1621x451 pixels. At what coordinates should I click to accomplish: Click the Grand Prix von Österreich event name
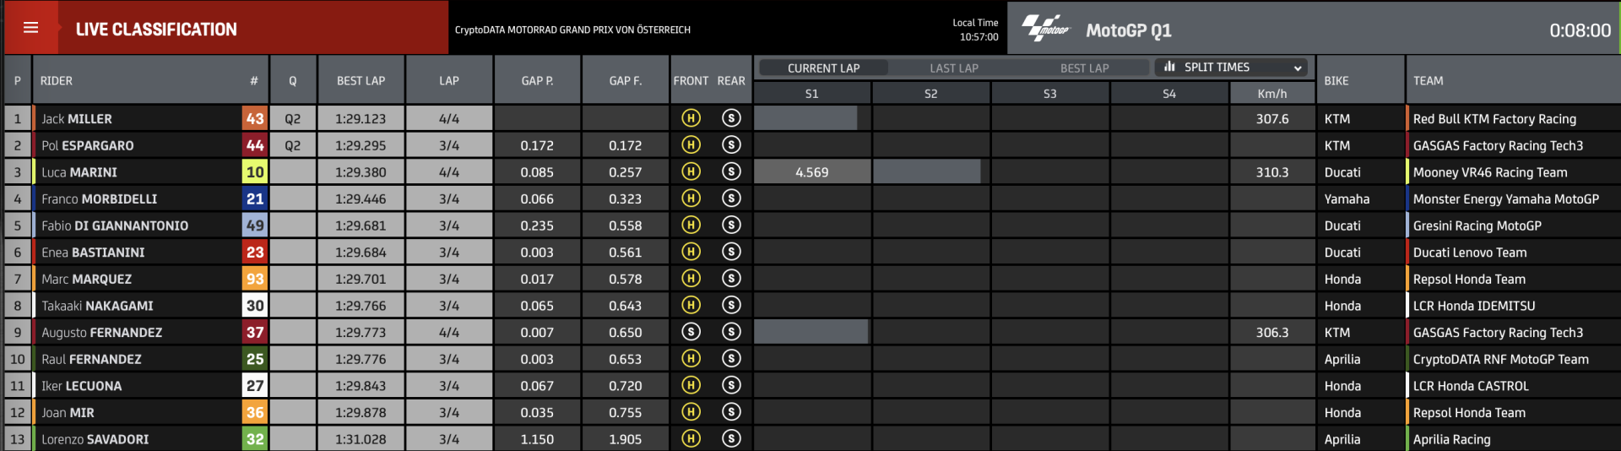click(x=572, y=30)
